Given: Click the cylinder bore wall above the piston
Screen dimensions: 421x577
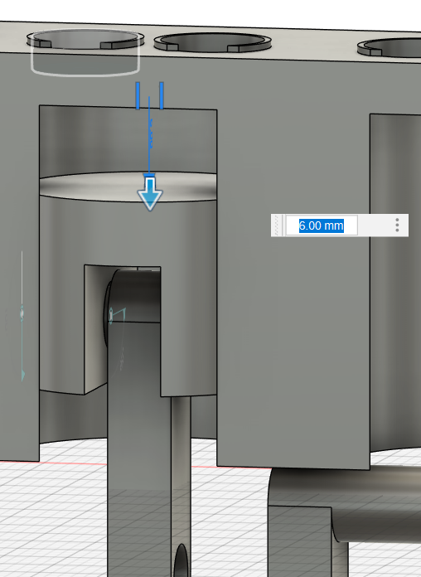Looking at the screenshot, I should [x=128, y=142].
